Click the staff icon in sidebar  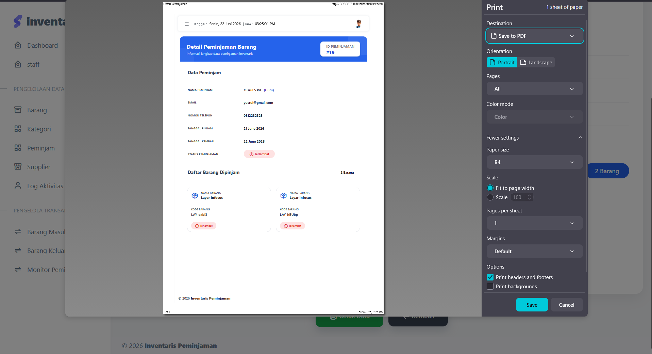point(18,64)
